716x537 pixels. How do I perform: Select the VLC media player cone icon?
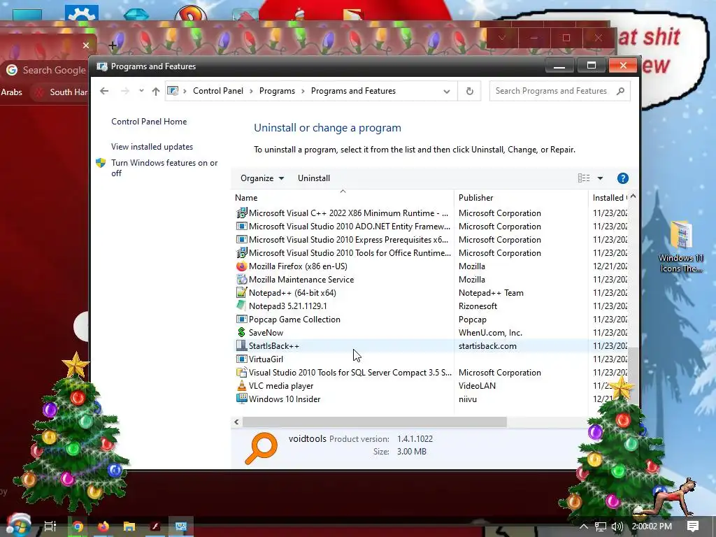[x=241, y=385]
